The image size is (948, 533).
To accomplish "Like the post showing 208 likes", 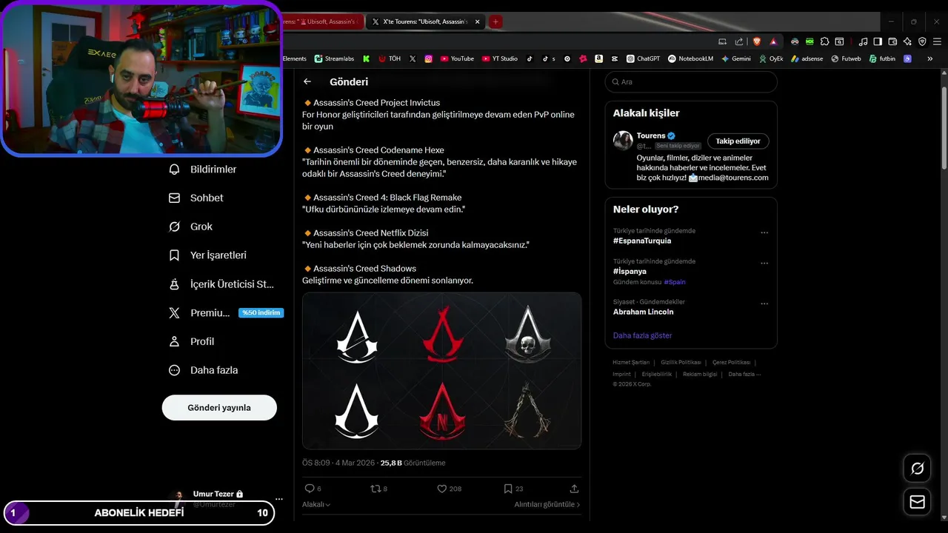I will 449,489.
